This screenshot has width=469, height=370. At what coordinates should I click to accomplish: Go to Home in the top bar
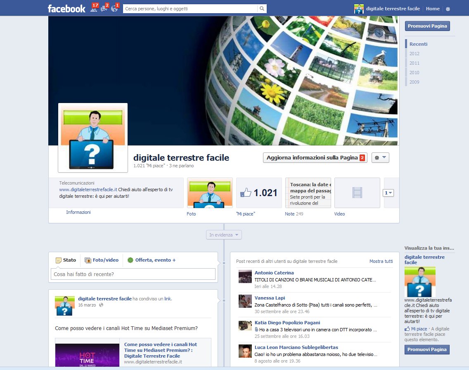433,9
